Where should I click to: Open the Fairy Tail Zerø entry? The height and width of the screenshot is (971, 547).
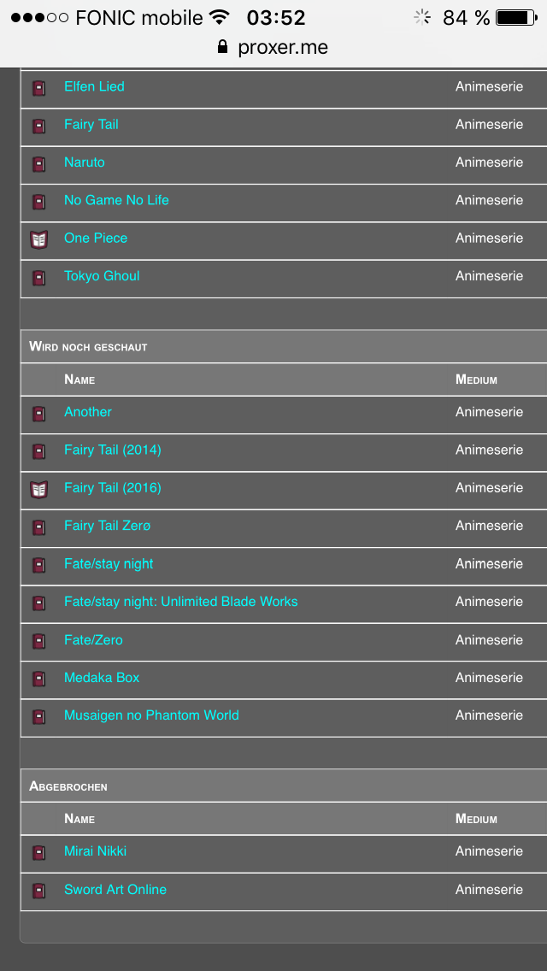tap(107, 526)
